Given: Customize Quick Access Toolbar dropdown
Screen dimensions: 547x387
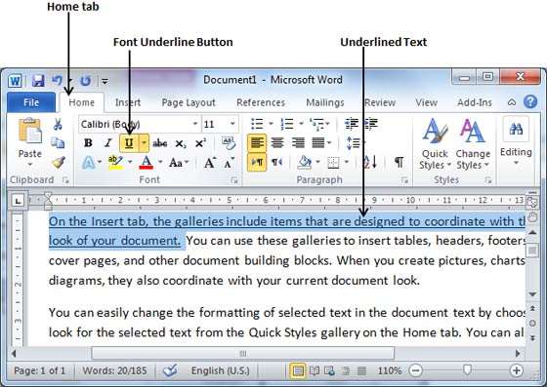Looking at the screenshot, I should click(105, 82).
